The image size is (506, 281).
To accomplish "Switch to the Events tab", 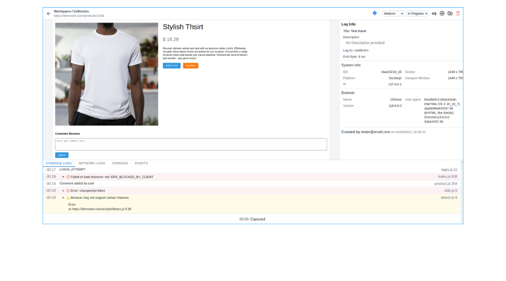I will 141,163.
